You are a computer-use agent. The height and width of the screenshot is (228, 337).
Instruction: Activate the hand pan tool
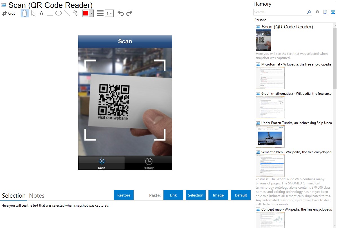pyautogui.click(x=25, y=13)
